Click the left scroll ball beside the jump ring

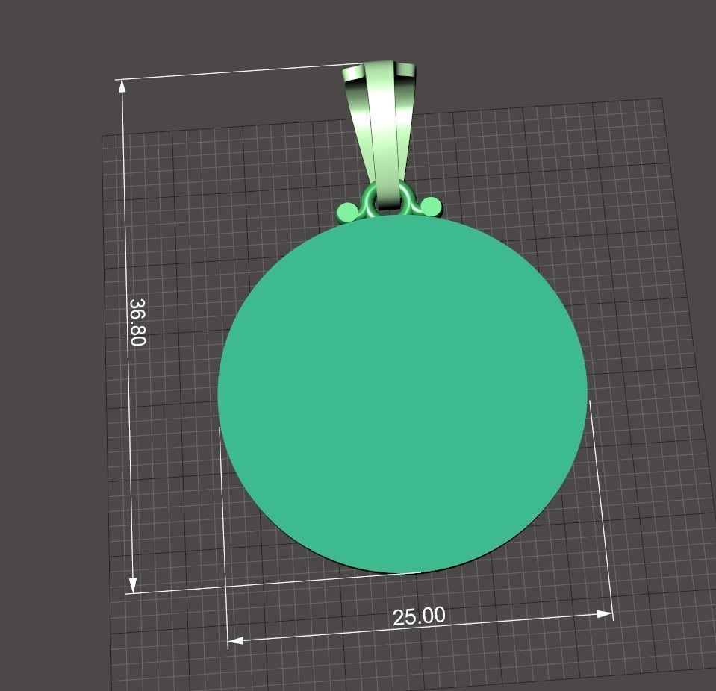348,212
